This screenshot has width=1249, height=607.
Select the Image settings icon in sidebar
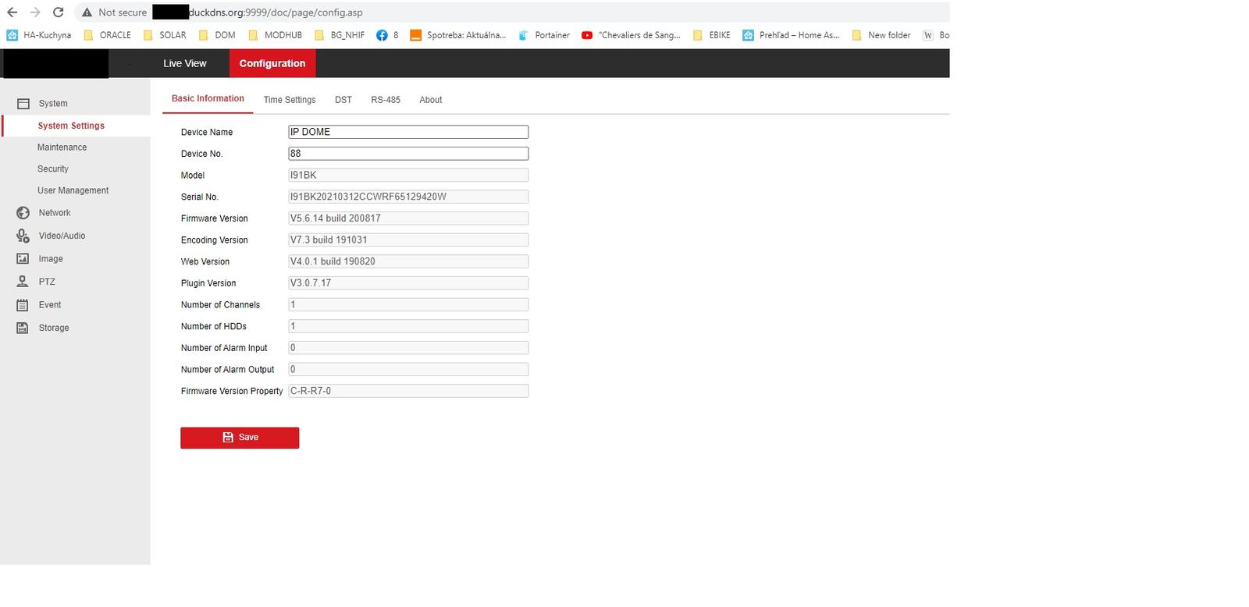click(23, 259)
